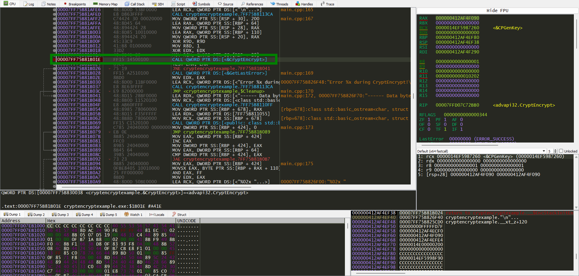Viewport: 579px width, 276px height.
Task: Open the Call Stack tab
Action: [135, 4]
